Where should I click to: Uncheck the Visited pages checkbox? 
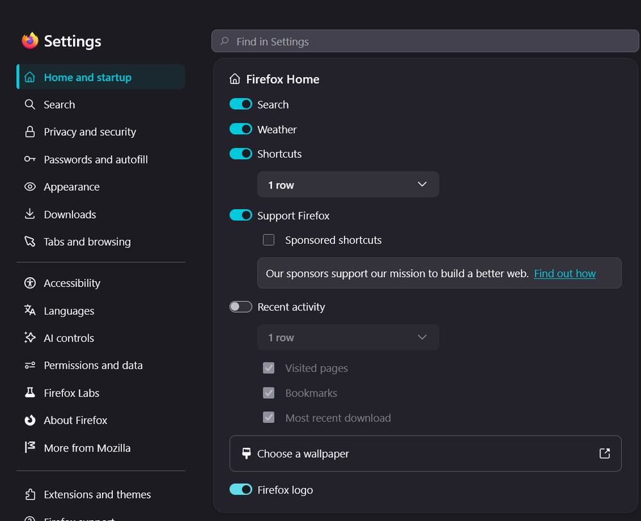[269, 368]
